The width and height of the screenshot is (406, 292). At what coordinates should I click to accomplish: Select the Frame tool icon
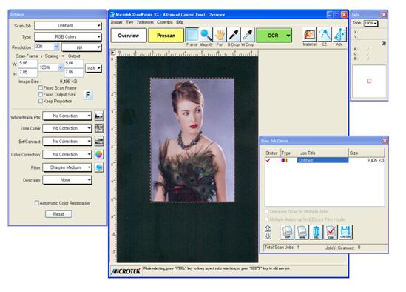pos(192,35)
